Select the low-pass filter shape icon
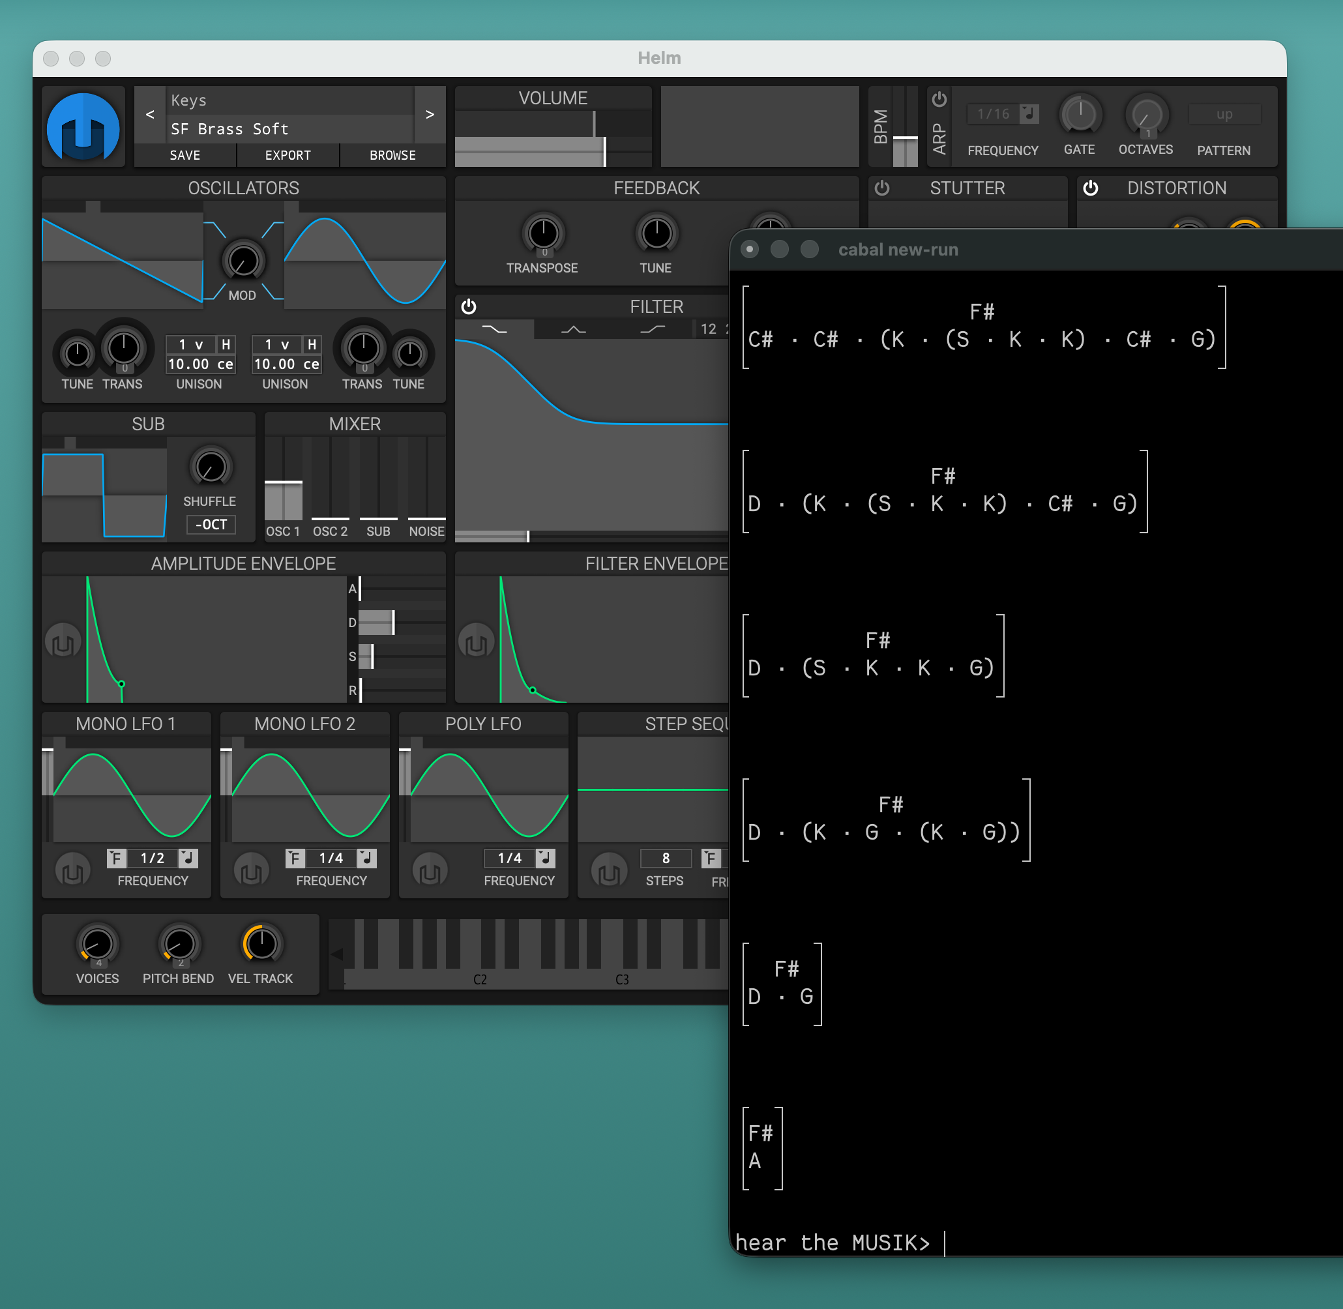The height and width of the screenshot is (1309, 1343). pos(494,329)
